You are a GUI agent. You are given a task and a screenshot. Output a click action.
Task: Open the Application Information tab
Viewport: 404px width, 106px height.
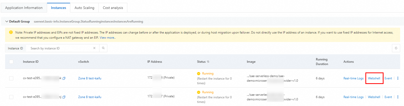tap(24, 8)
